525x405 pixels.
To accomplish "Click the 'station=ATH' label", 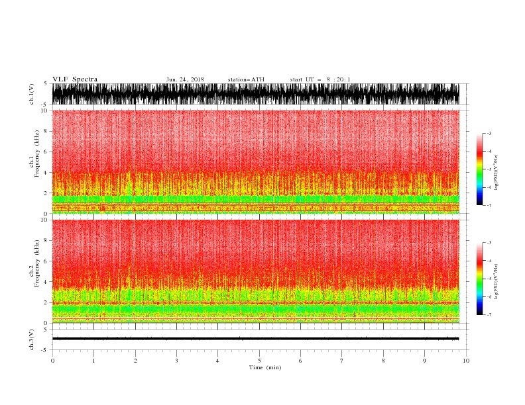I will pyautogui.click(x=246, y=79).
